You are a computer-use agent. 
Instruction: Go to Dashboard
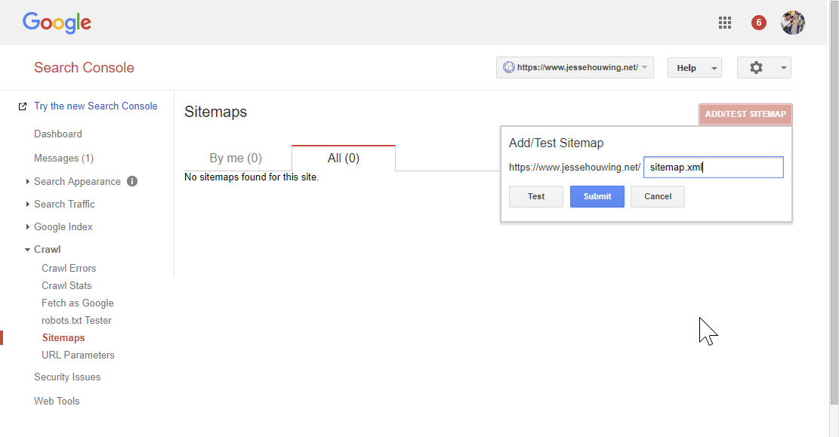click(58, 134)
